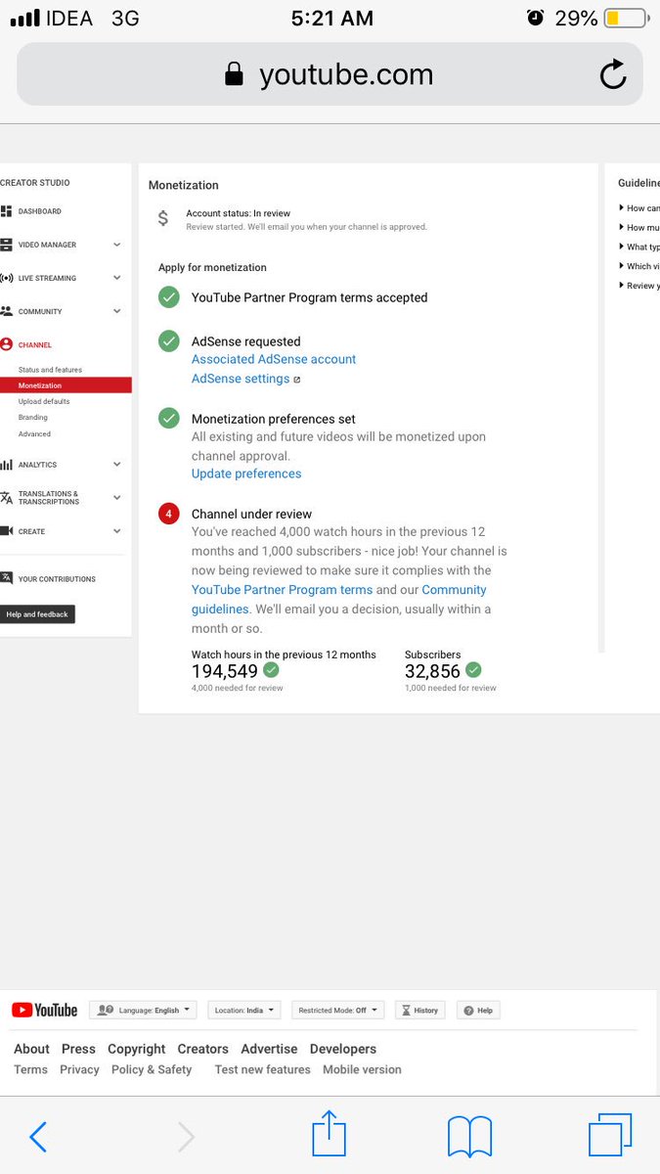This screenshot has height=1174, width=660.
Task: Click the footer Help button
Action: tap(478, 1010)
